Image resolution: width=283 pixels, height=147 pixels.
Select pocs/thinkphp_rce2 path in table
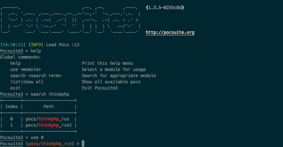[49, 125]
